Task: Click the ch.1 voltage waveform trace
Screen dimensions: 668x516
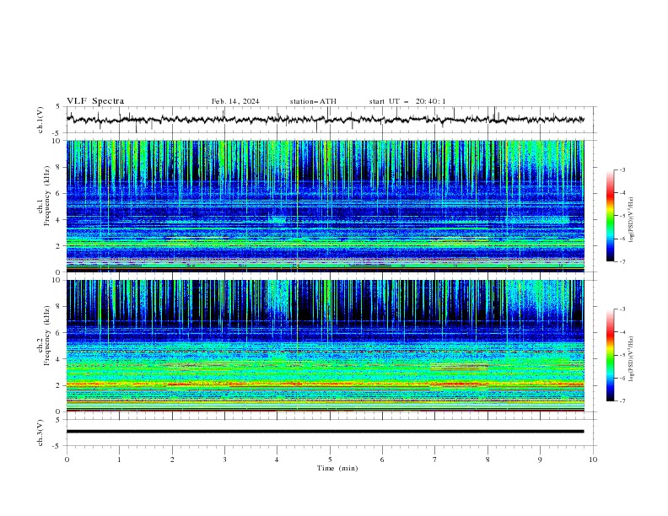Action: coord(325,120)
